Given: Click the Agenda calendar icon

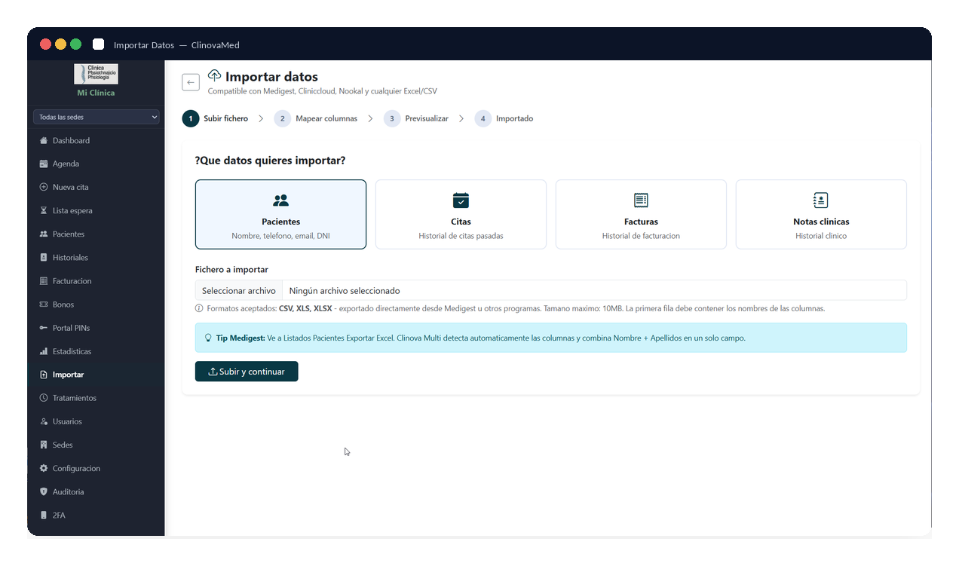Looking at the screenshot, I should 44,164.
